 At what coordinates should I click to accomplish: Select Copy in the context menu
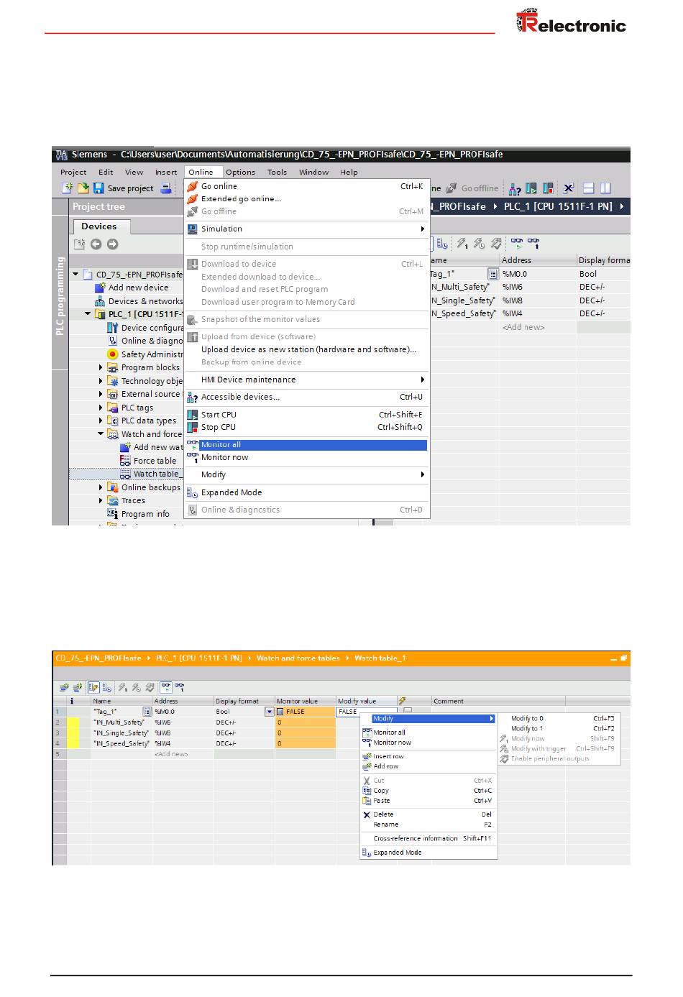pyautogui.click(x=428, y=791)
